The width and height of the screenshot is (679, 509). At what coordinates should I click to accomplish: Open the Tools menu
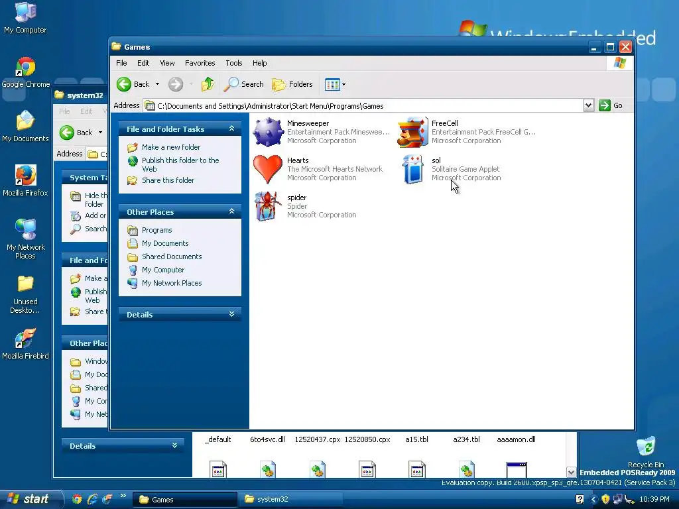(x=234, y=63)
